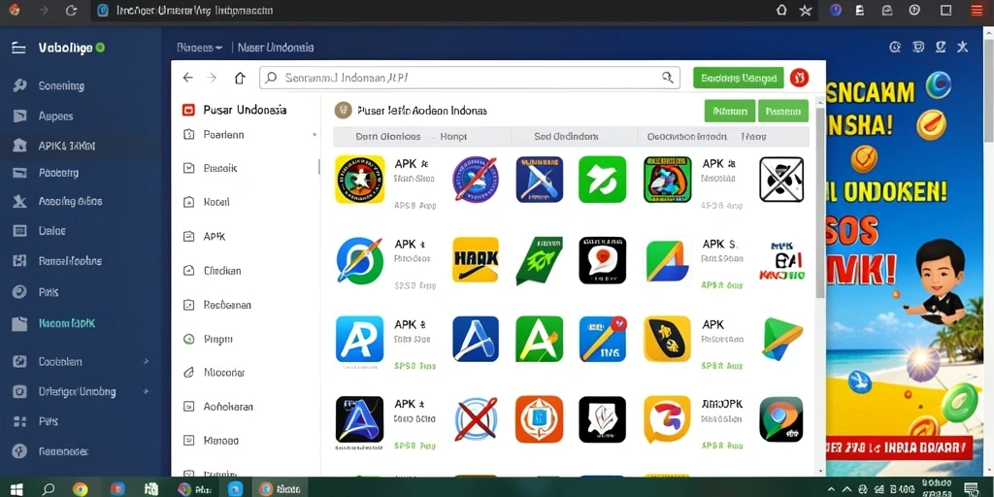This screenshot has width=994, height=497.
Task: Open Bnaoik in the inner sidebar
Action: click(220, 169)
